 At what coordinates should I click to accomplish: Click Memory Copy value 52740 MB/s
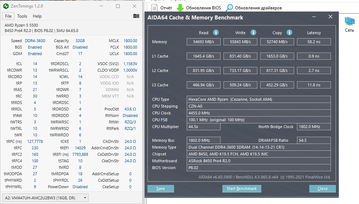tap(277, 42)
